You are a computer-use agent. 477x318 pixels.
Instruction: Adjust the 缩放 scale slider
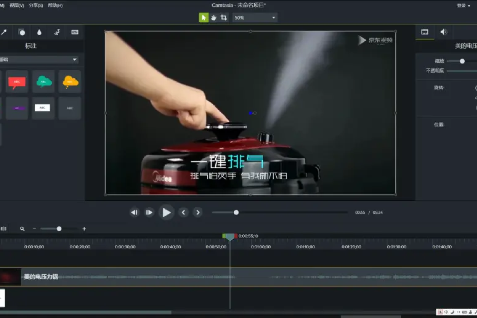pyautogui.click(x=462, y=61)
